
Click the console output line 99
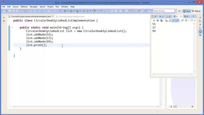154,31
